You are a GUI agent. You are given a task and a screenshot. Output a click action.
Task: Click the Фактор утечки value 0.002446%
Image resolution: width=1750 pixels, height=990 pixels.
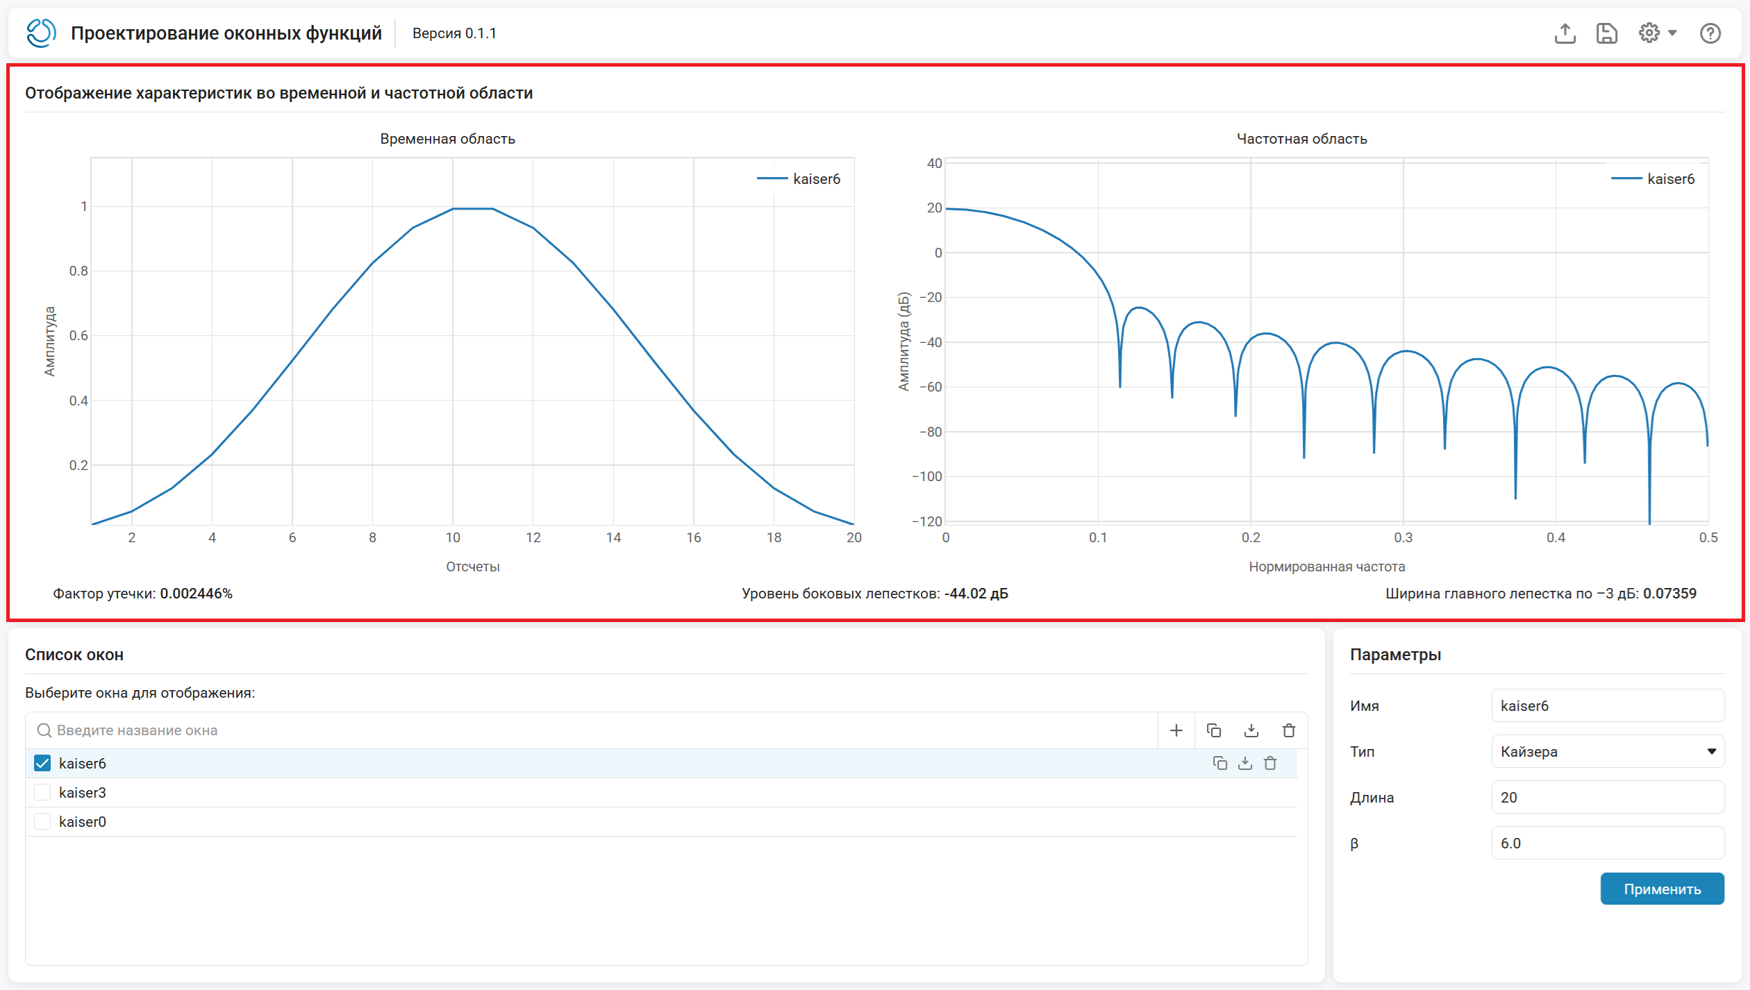pyautogui.click(x=197, y=594)
